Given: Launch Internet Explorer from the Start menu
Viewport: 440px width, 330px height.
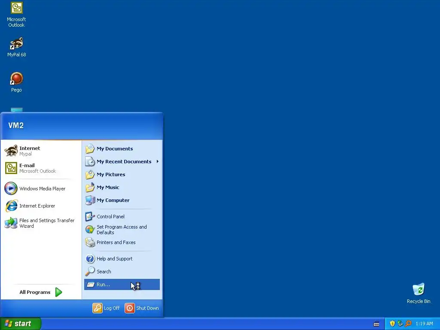Looking at the screenshot, I should (x=41, y=206).
